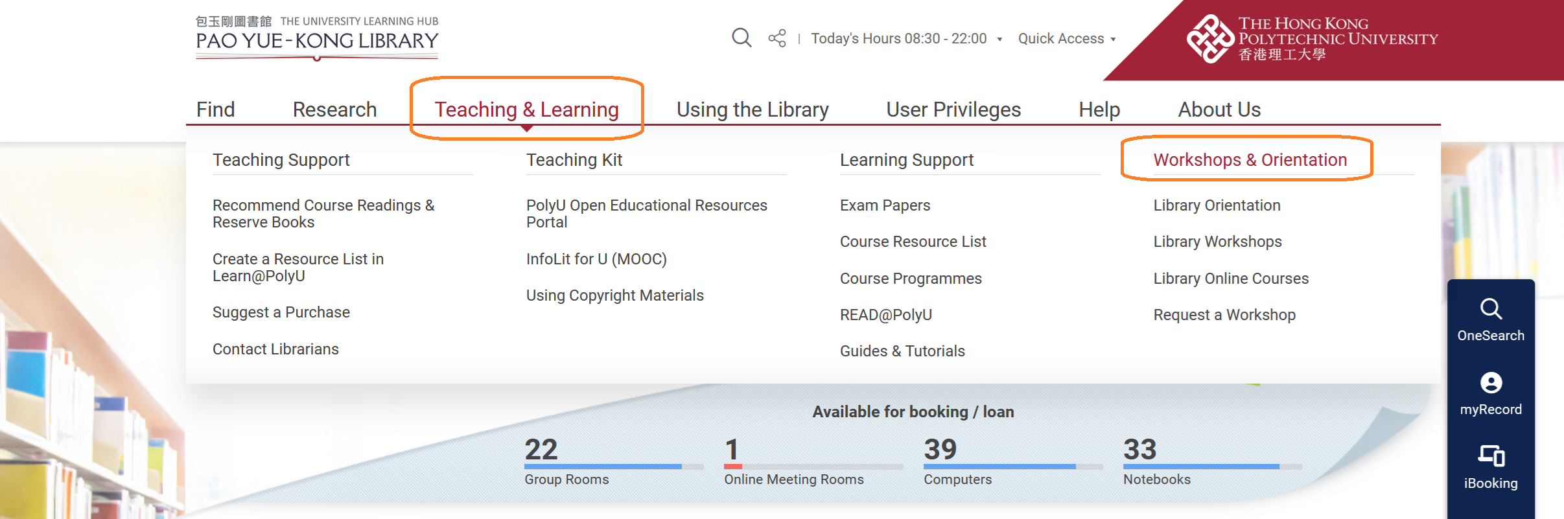The image size is (1564, 519).
Task: Open the Find menu
Action: pyautogui.click(x=215, y=110)
